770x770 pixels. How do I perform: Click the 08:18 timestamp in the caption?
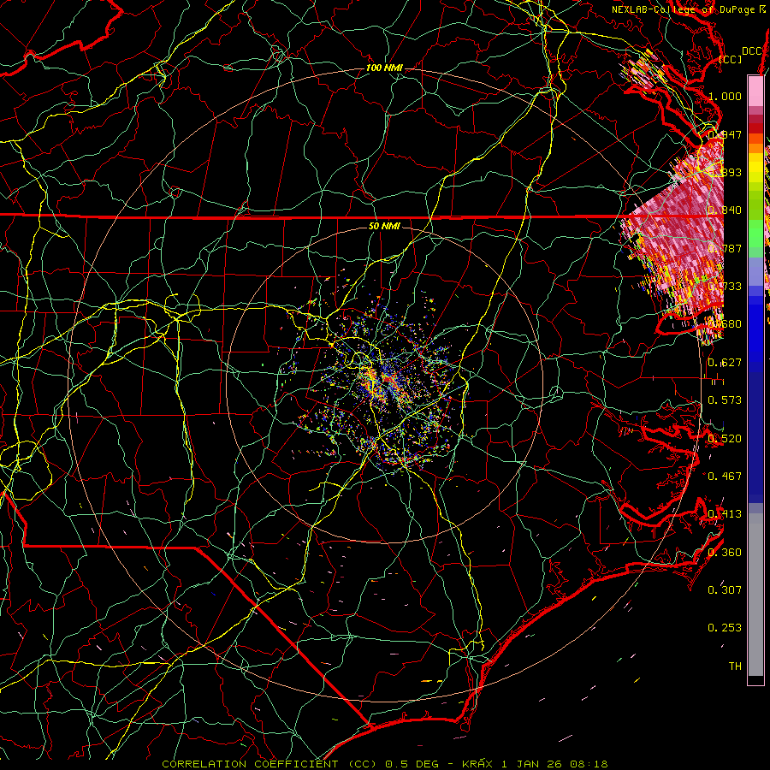pyautogui.click(x=589, y=764)
